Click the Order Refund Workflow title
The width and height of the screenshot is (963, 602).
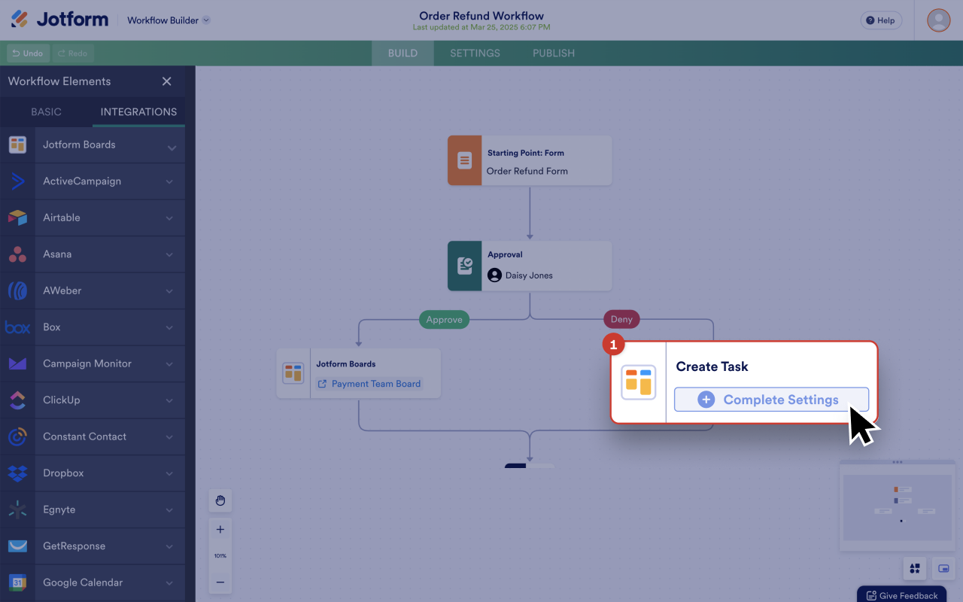pos(481,16)
